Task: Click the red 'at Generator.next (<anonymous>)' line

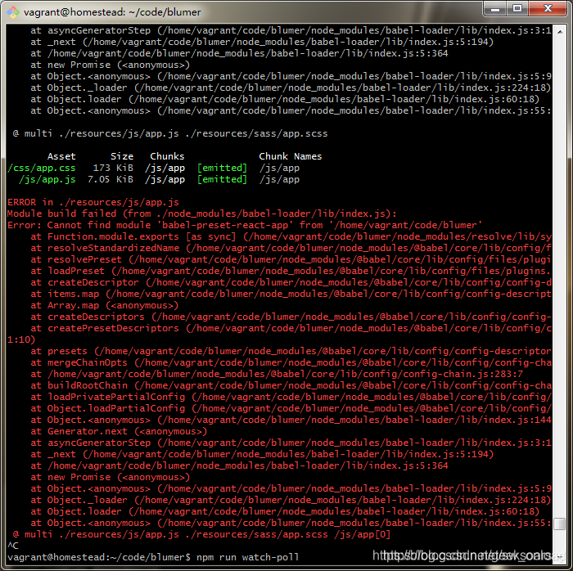Action: pos(119,431)
